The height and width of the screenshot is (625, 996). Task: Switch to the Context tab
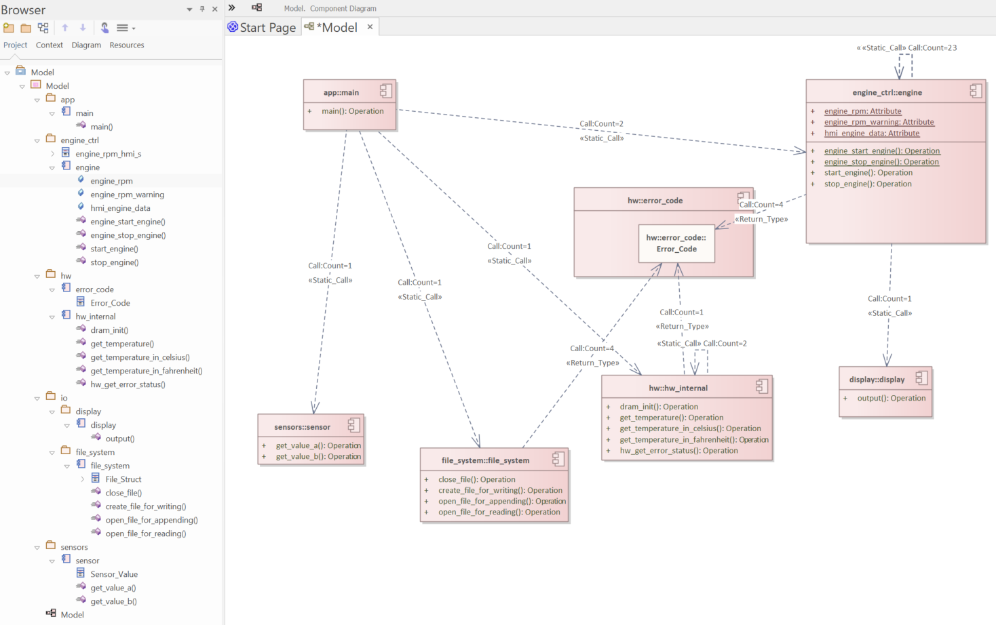pyautogui.click(x=50, y=45)
